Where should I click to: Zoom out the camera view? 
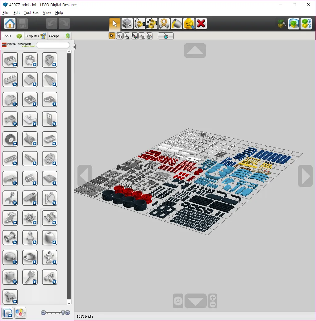(213, 305)
